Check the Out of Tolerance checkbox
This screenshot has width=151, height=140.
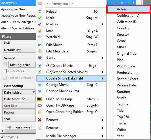pos(5,78)
